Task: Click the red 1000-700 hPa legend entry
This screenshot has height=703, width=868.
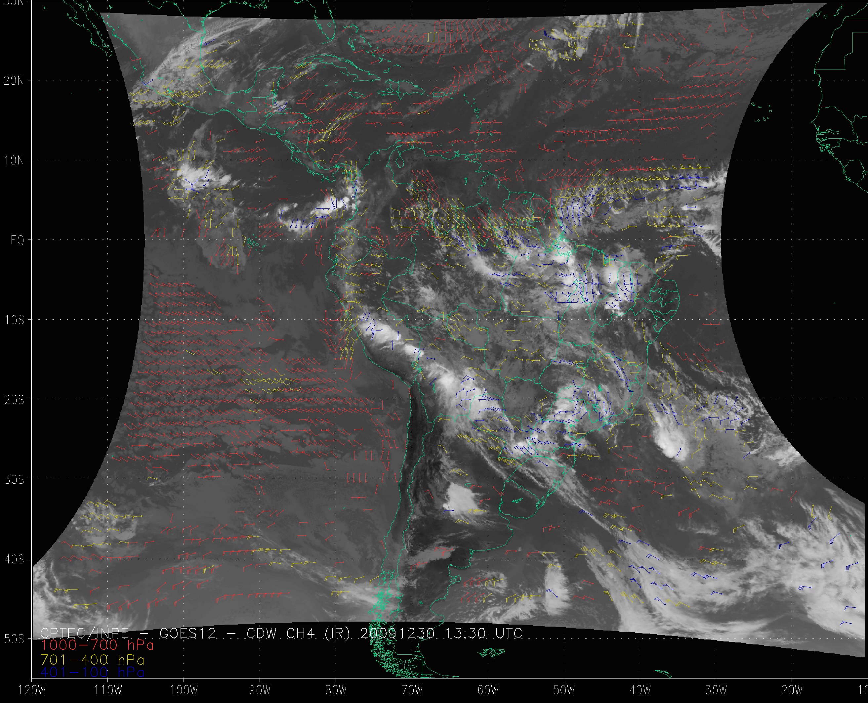Action: [x=97, y=645]
